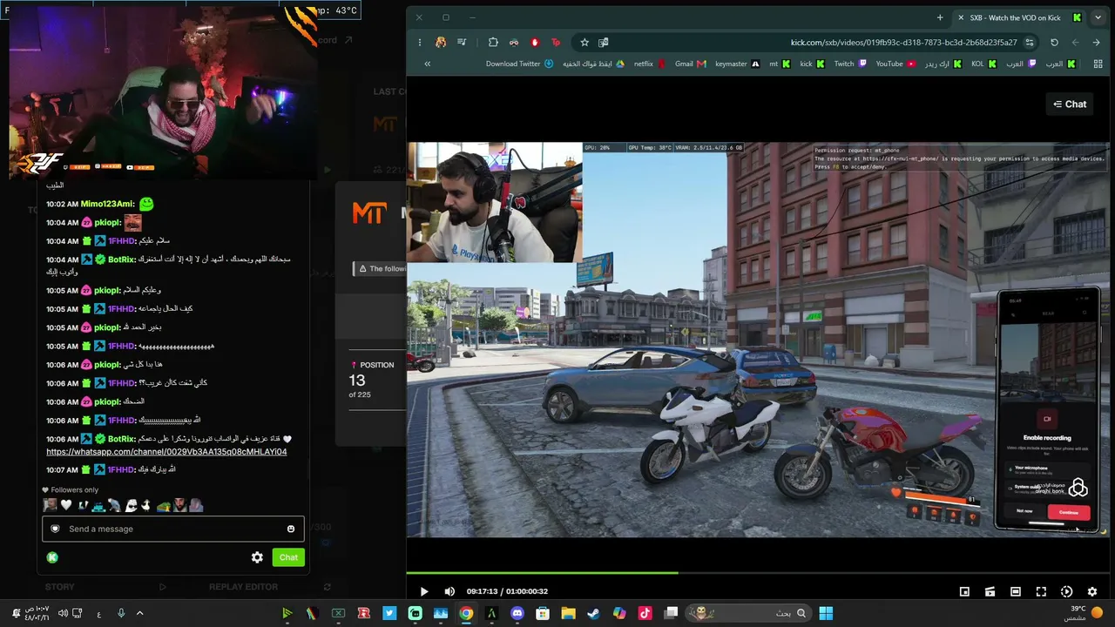Click the translate page icon

pyautogui.click(x=603, y=43)
